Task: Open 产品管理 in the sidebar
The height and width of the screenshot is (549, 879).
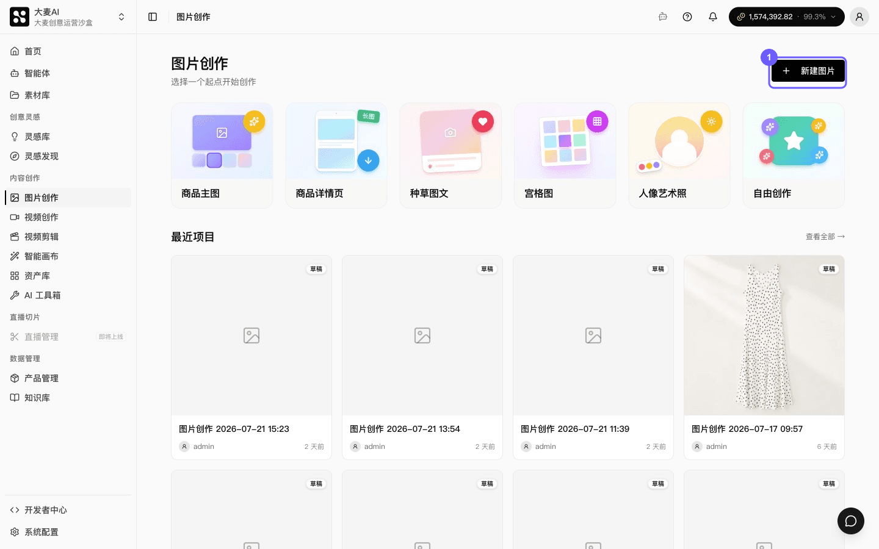Action: (x=68, y=378)
